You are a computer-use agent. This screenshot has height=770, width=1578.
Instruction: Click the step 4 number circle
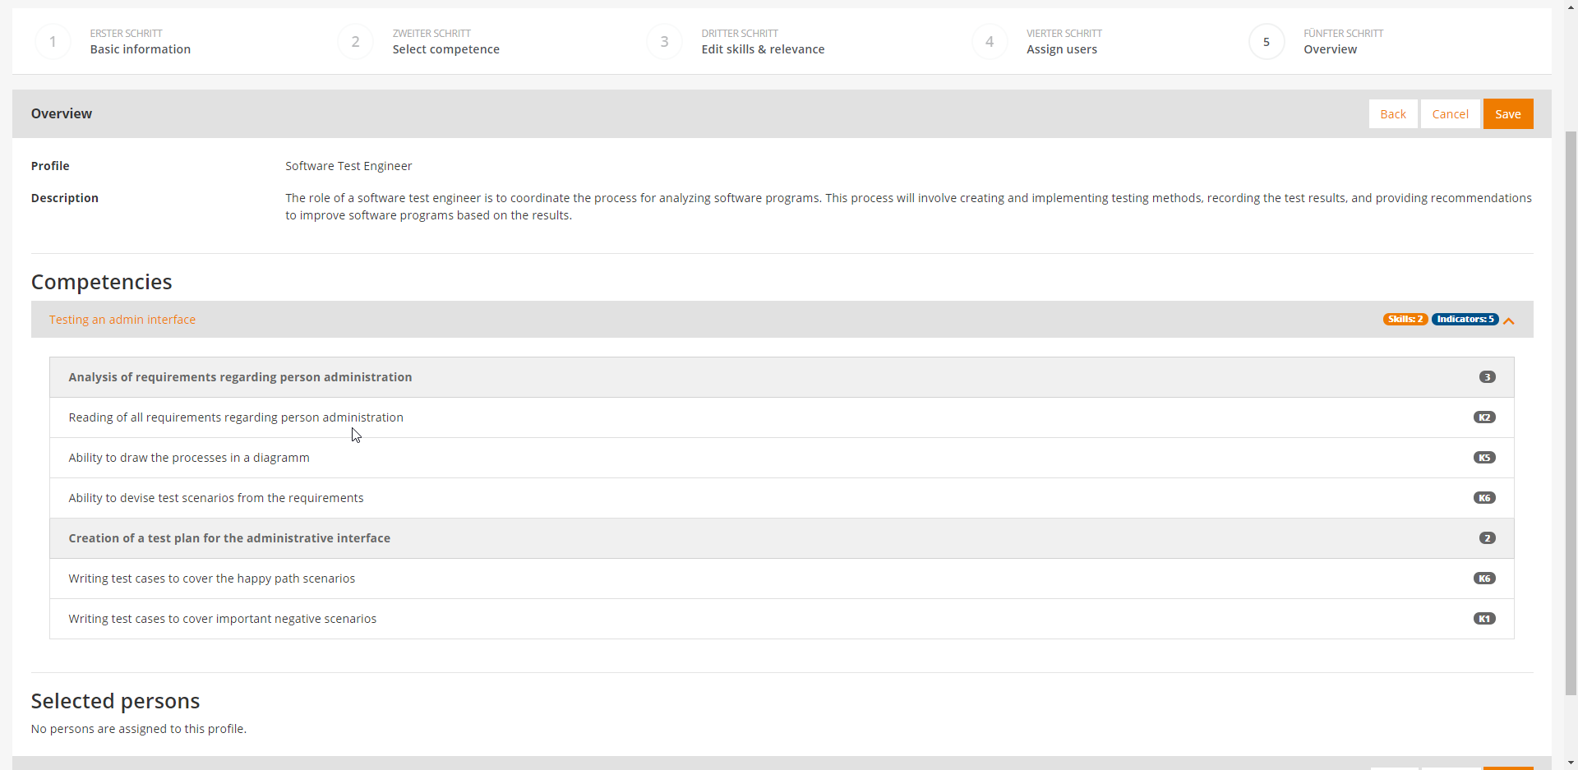(990, 42)
